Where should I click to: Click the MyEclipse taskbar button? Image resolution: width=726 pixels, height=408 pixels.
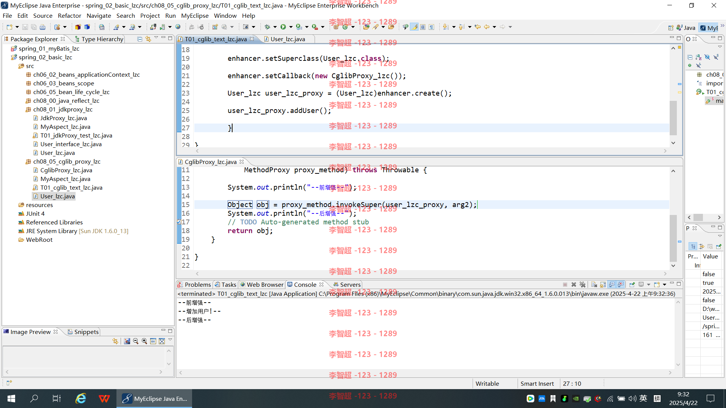click(x=154, y=399)
